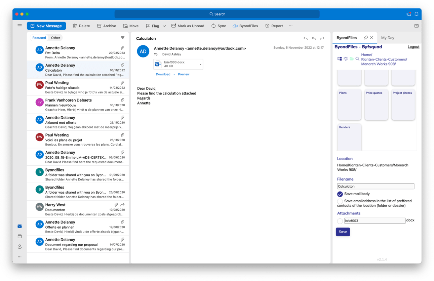Click the Logout link
This screenshot has height=281, width=434.
(x=413, y=47)
